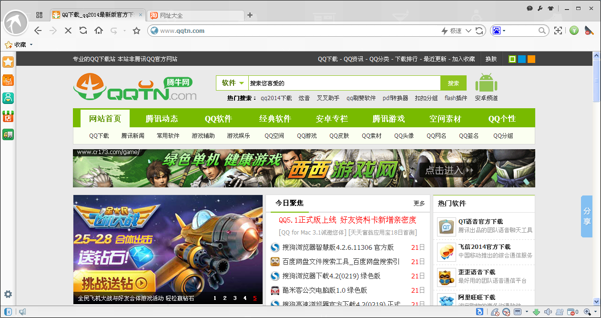Open the 腾讯动态 navigation tab
This screenshot has height=318, width=601.
pyautogui.click(x=162, y=119)
